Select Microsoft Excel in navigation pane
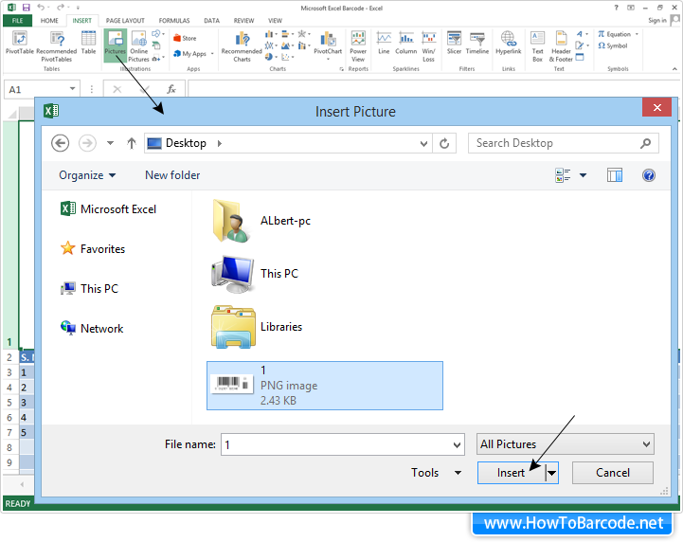683x542 pixels. pyautogui.click(x=108, y=209)
